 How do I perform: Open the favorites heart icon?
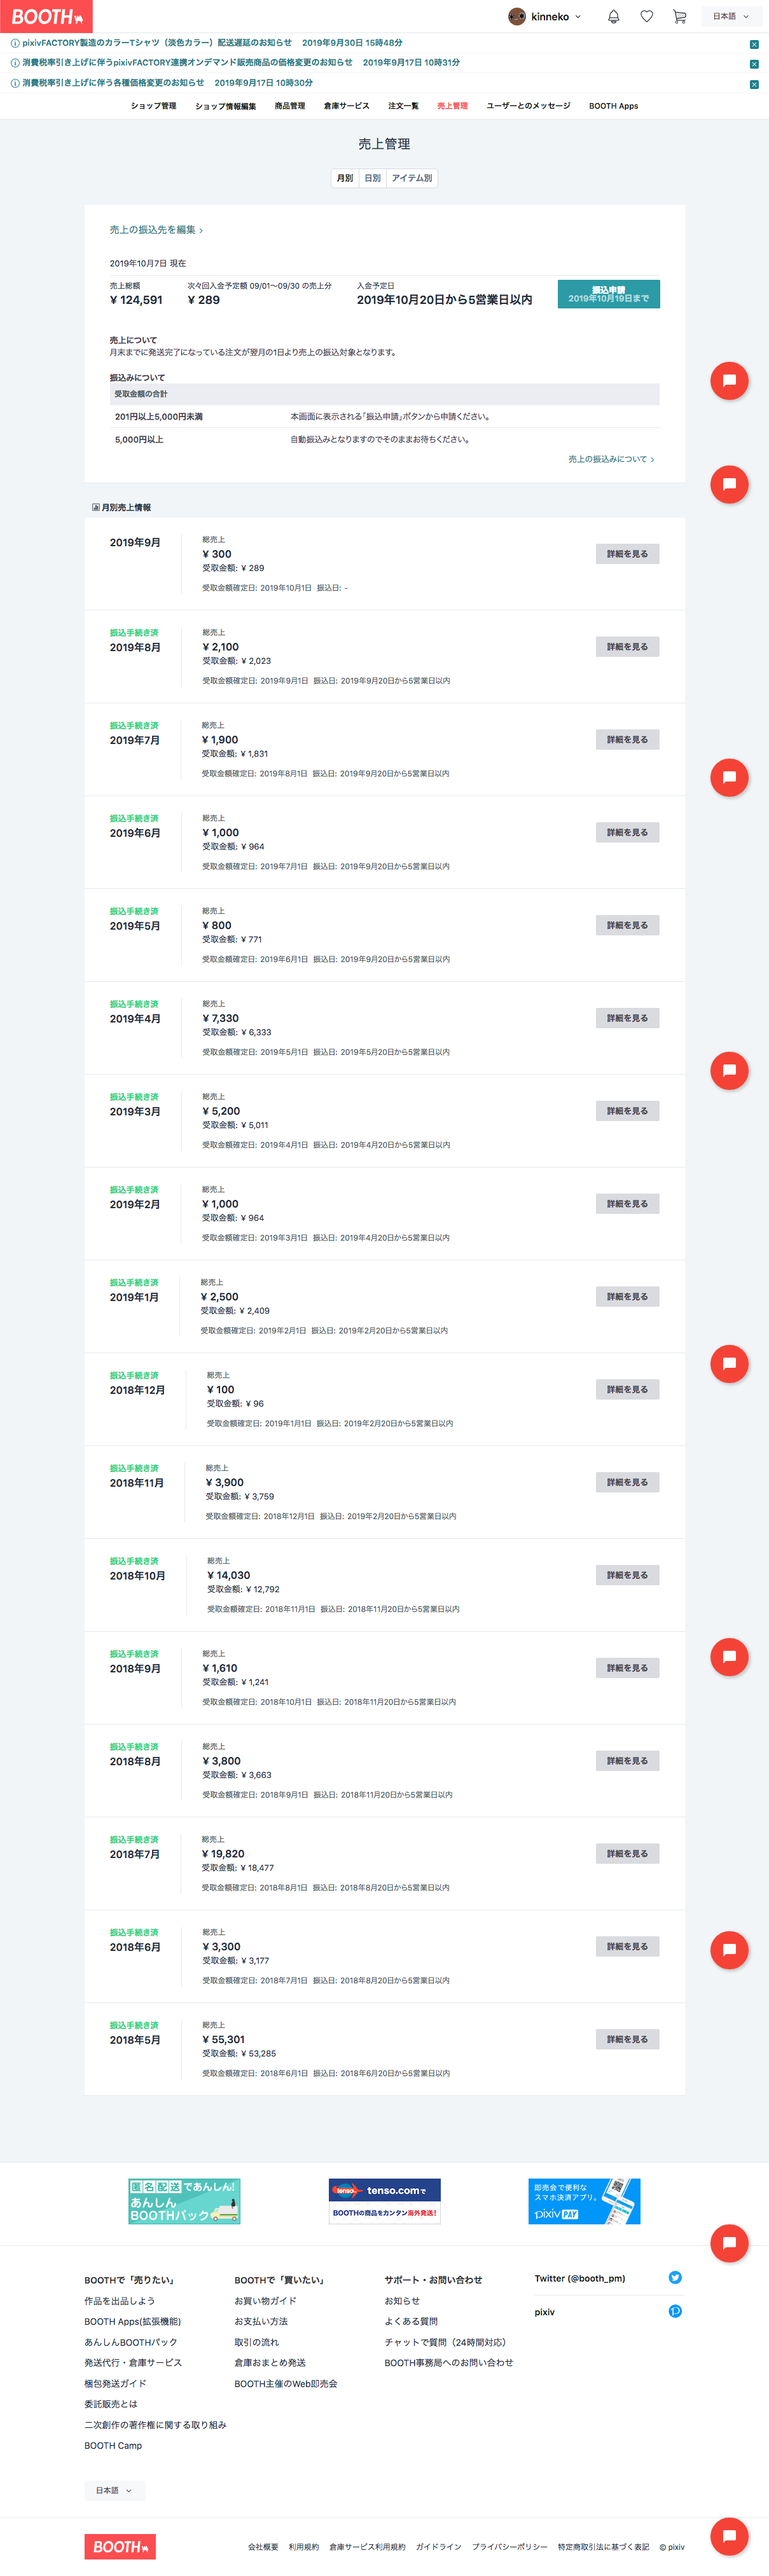point(647,17)
